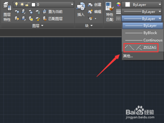Screen dimensions: 164x123
Task: Click the unisolate layer icon
Action: coord(23,18)
